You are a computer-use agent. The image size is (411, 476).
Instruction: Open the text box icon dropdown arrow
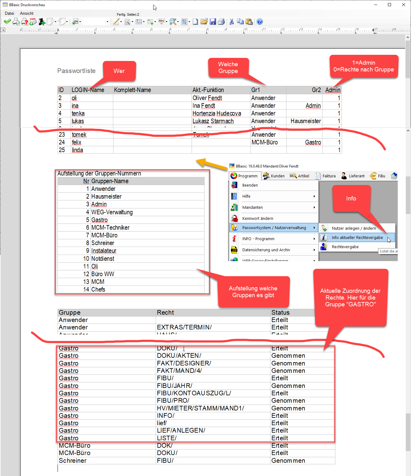[x=144, y=22]
